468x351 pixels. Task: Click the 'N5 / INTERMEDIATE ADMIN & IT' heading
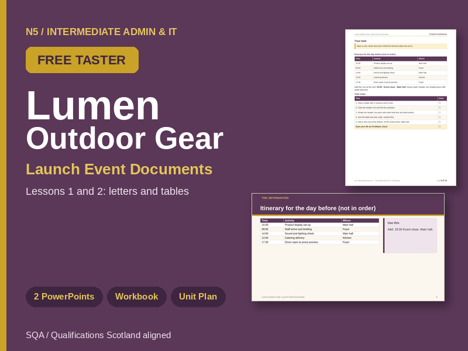[101, 32]
